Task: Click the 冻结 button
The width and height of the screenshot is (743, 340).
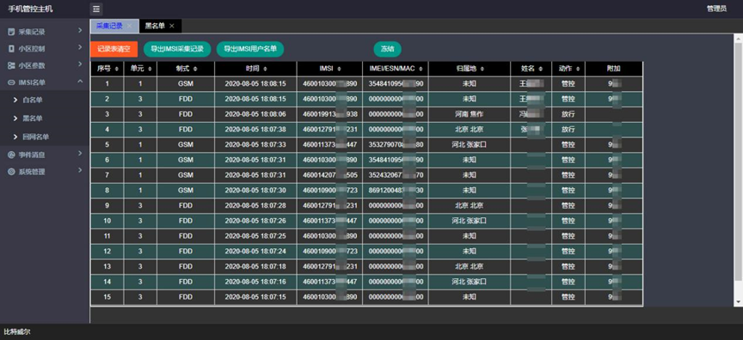Action: 388,49
